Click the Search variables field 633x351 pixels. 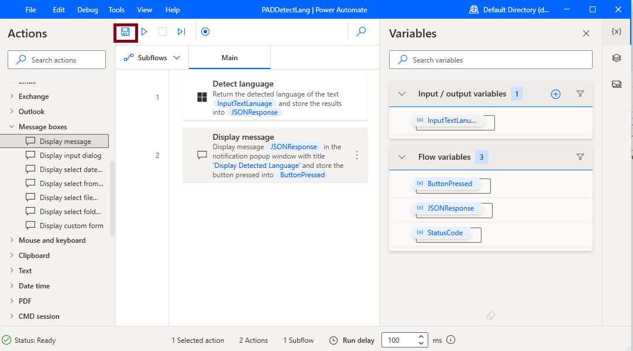(x=491, y=59)
